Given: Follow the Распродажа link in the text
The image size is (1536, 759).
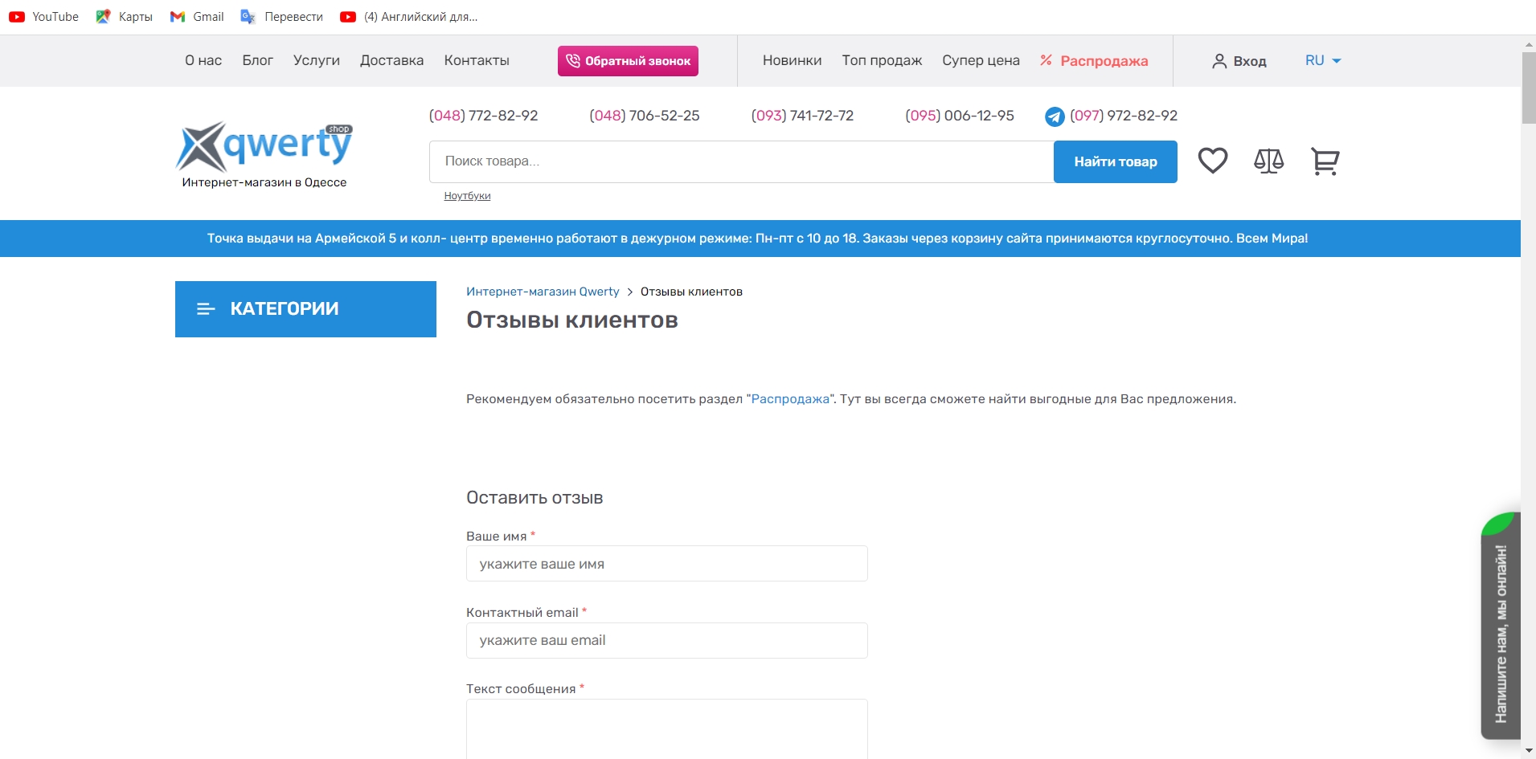Looking at the screenshot, I should coord(790,399).
